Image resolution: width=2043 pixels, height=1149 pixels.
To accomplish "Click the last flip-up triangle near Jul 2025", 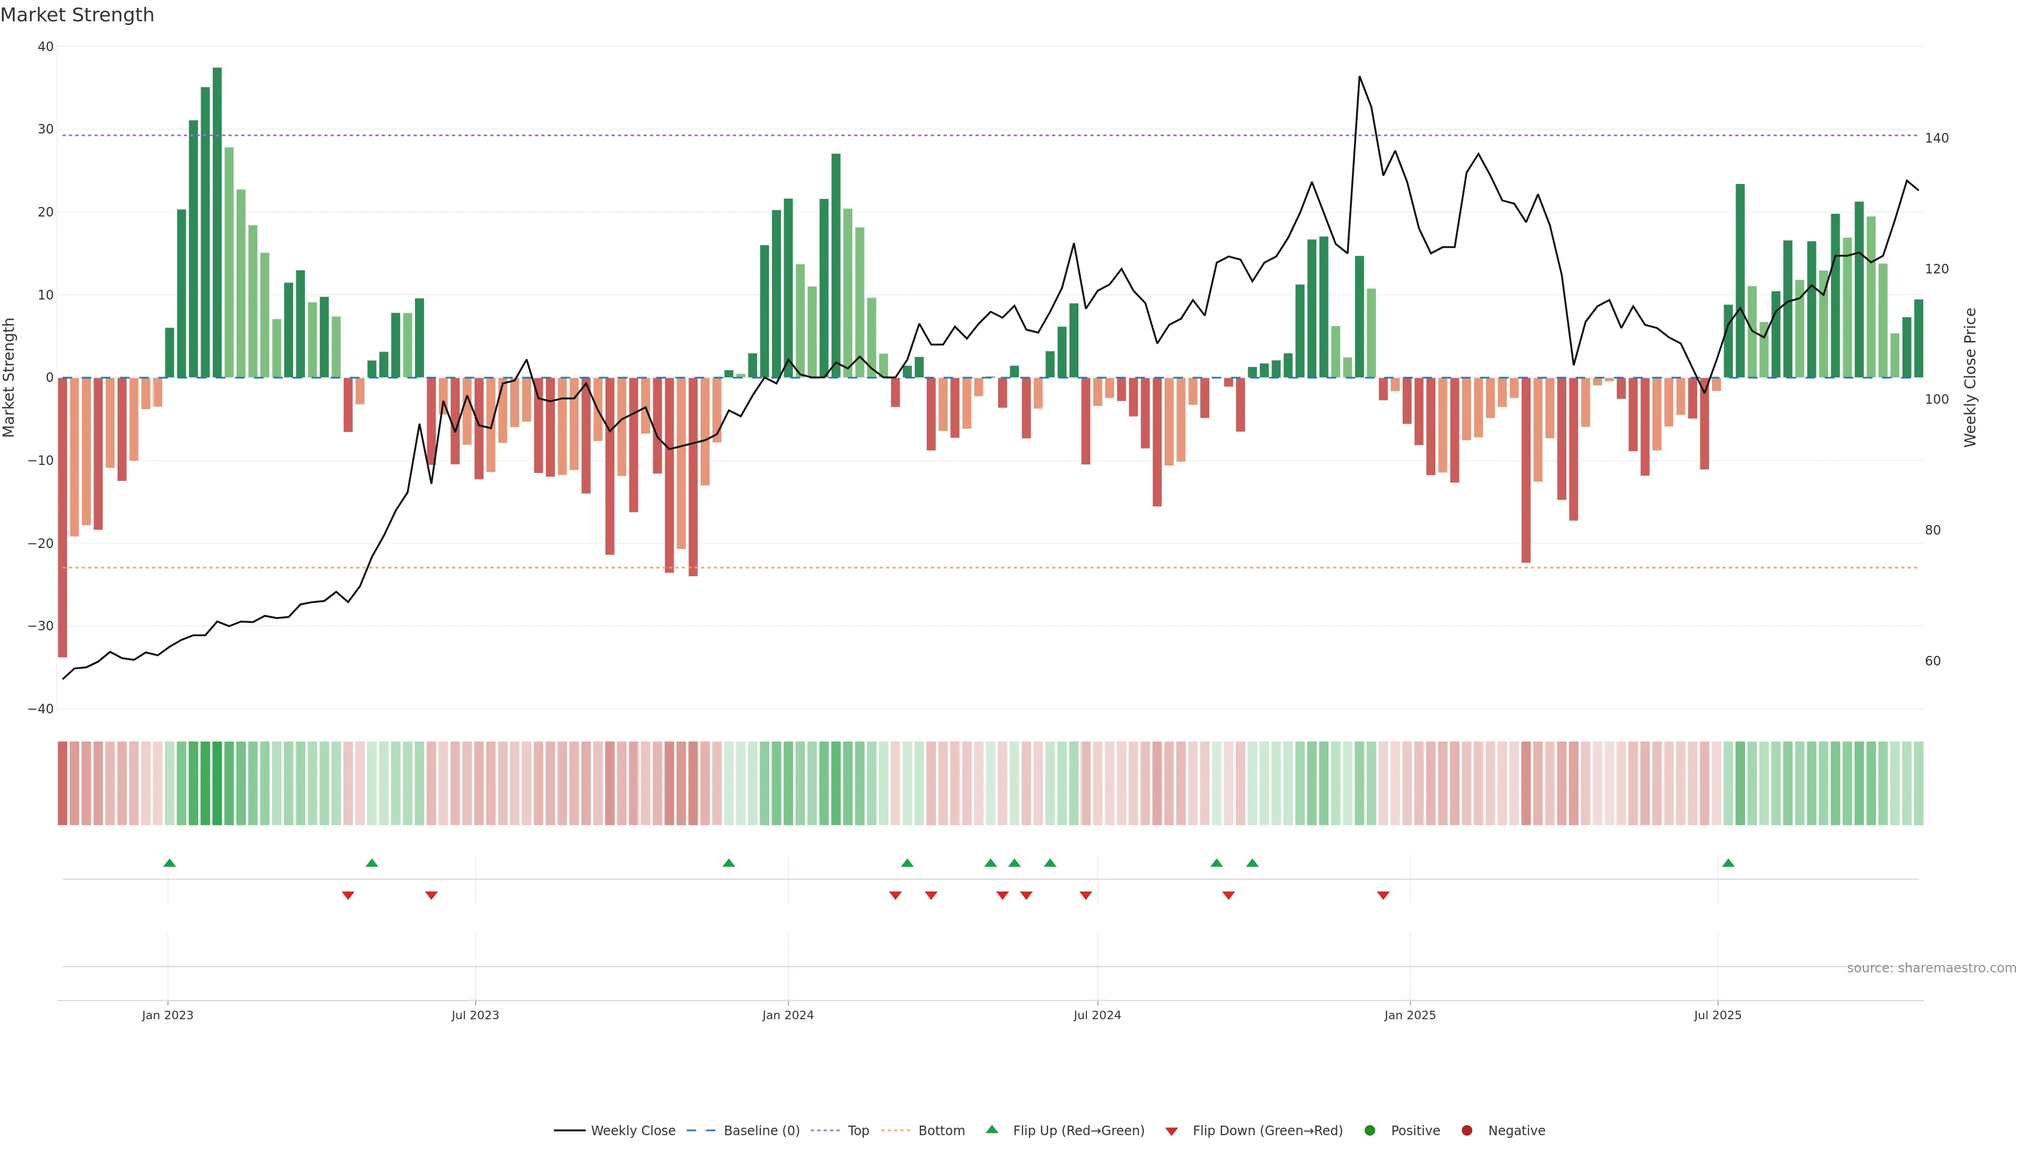I will pos(1728,863).
